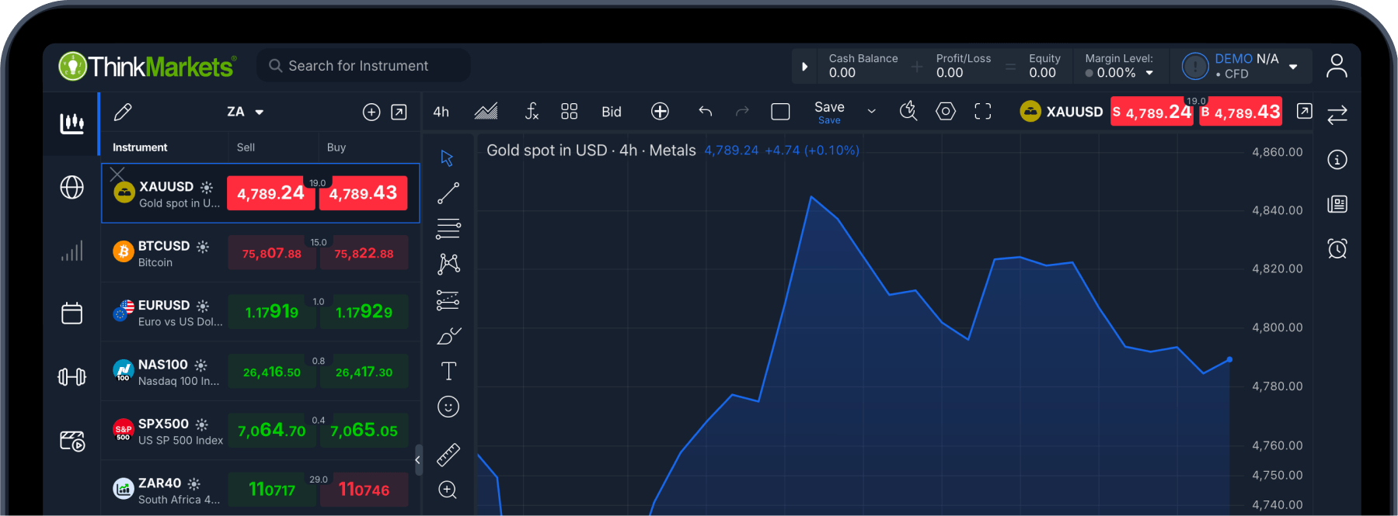The width and height of the screenshot is (1398, 516).
Task: Open the globe markets icon in sidebar
Action: (x=71, y=187)
